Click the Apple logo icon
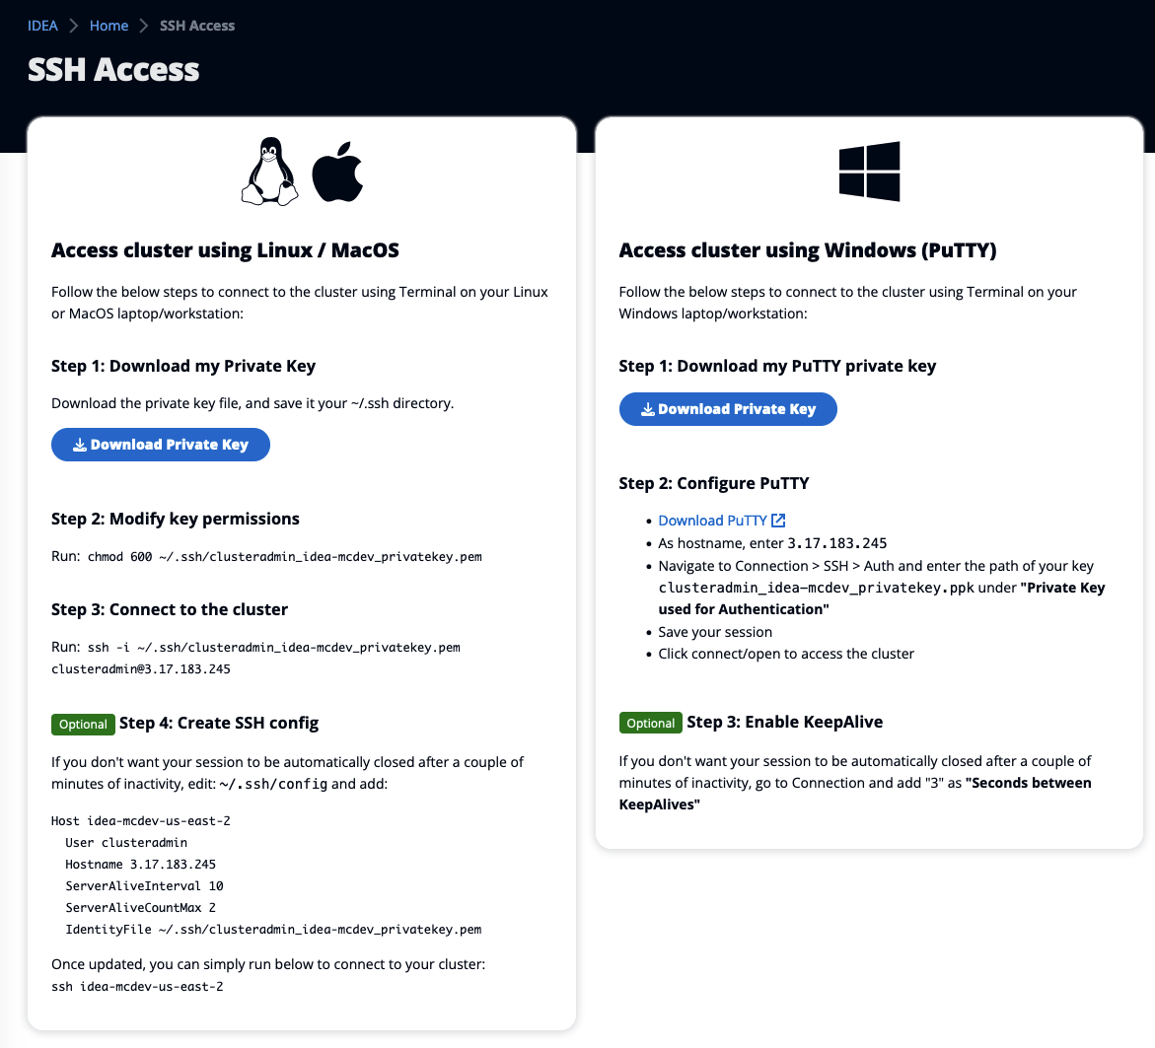1155x1048 pixels. 337,172
